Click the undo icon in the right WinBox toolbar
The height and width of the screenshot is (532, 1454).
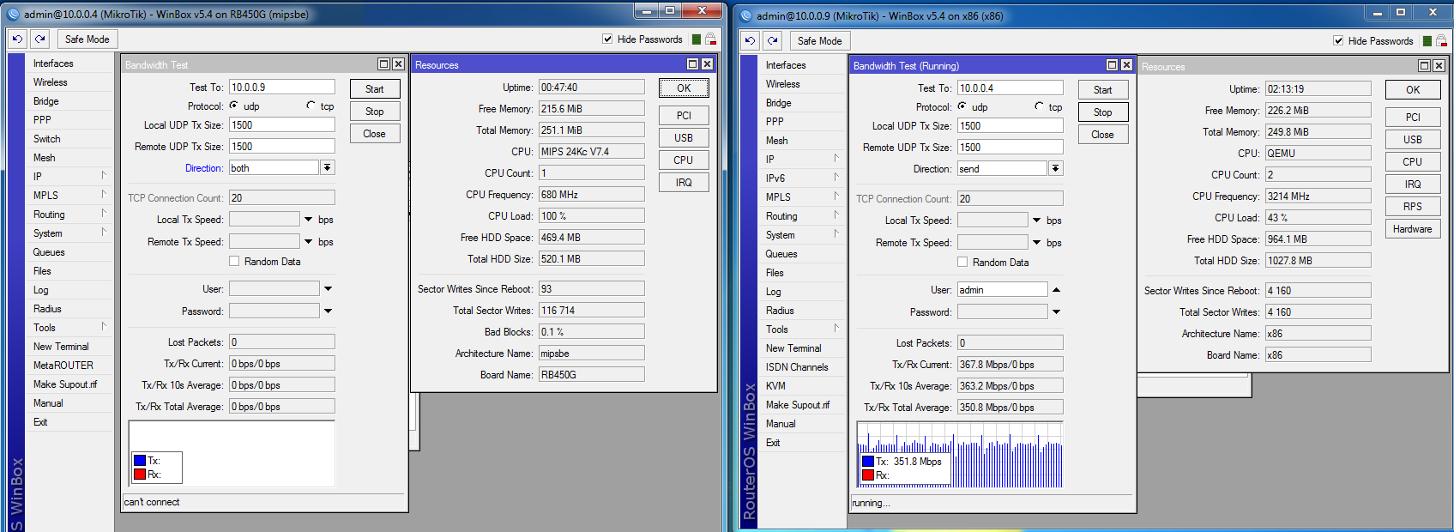point(750,40)
